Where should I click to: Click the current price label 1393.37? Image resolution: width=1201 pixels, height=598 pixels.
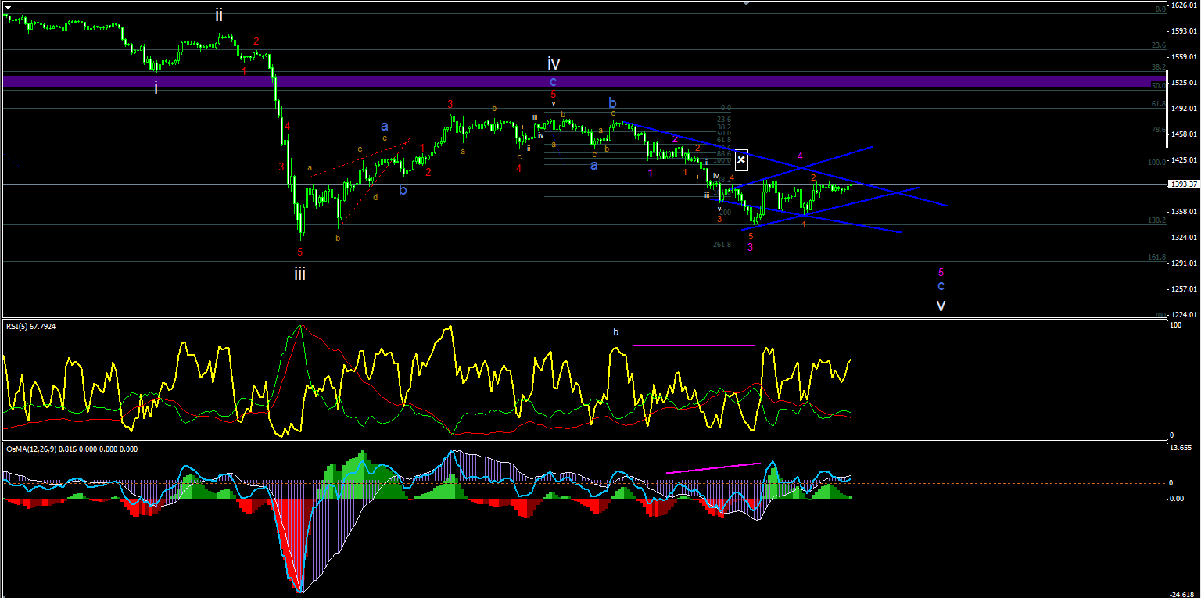coord(1184,184)
